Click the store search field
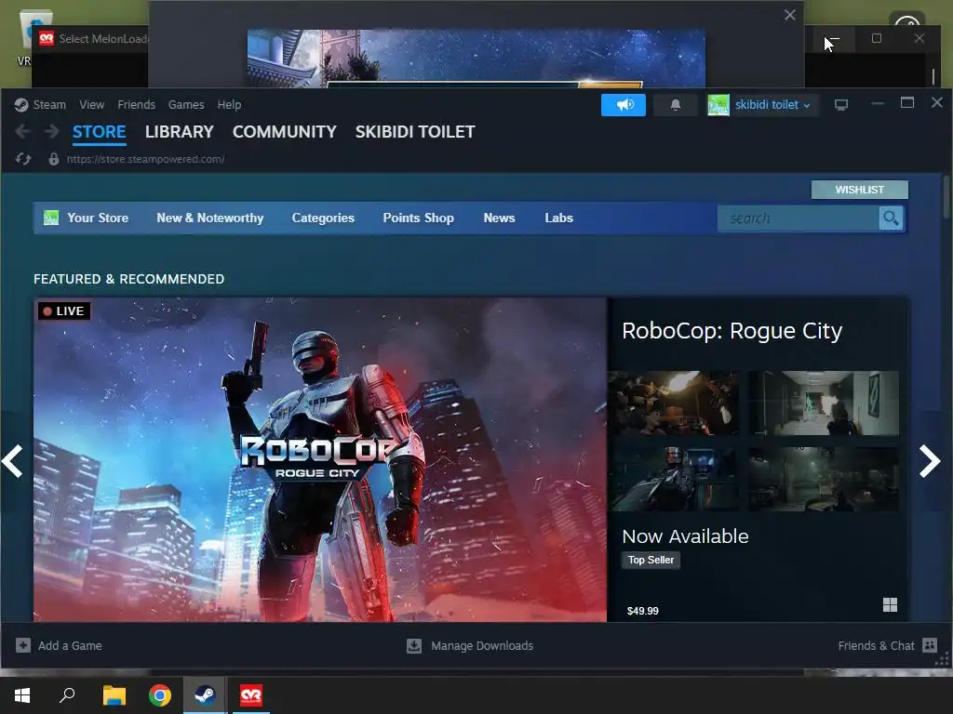Image resolution: width=953 pixels, height=714 pixels. 798,218
